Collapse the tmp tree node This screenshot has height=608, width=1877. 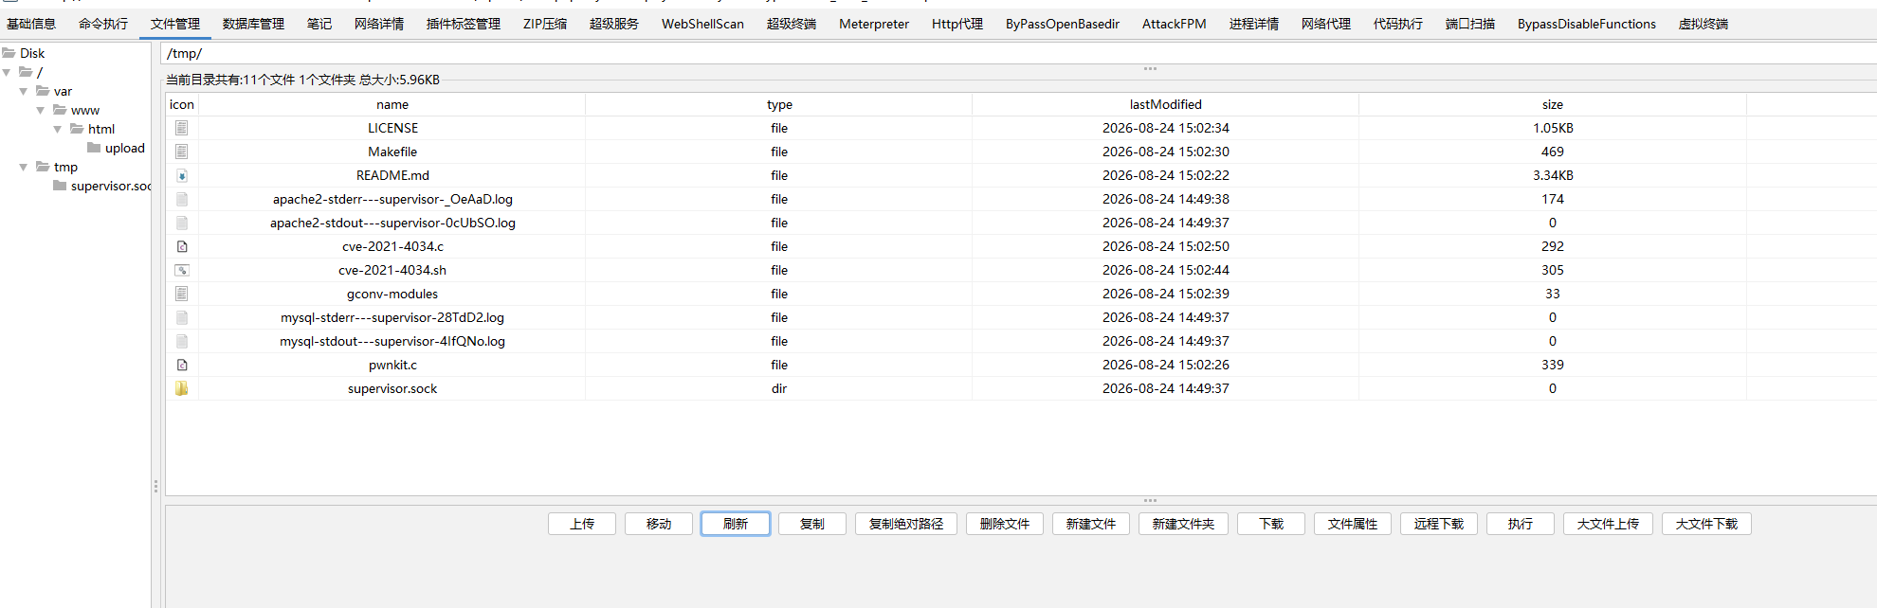click(x=24, y=167)
